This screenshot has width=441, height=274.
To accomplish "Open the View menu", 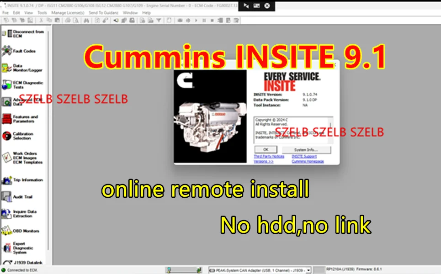I will (x=28, y=13).
